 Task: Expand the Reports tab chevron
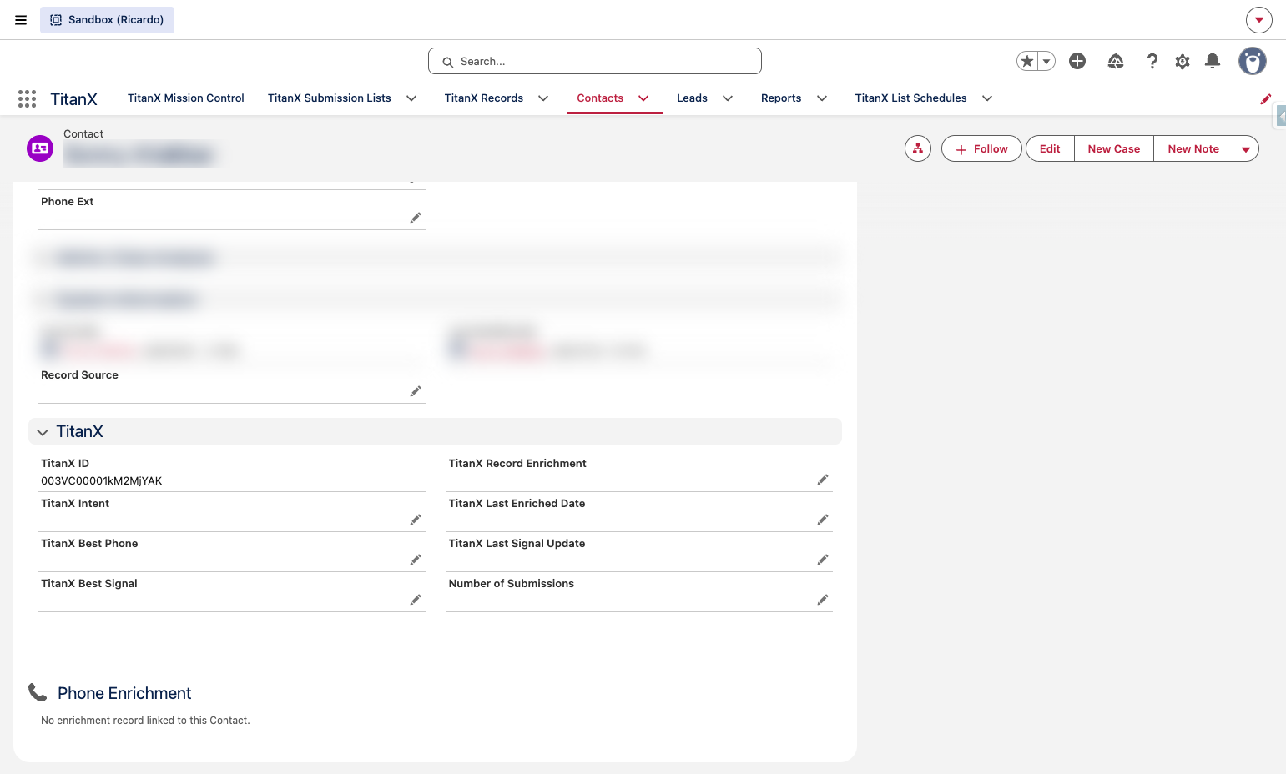pyautogui.click(x=822, y=98)
